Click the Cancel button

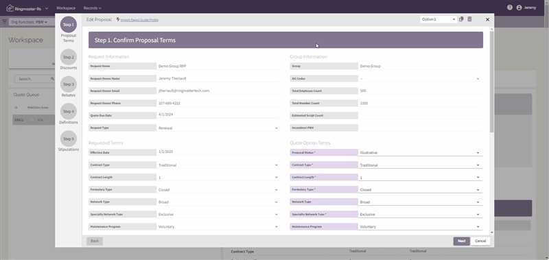pos(480,241)
